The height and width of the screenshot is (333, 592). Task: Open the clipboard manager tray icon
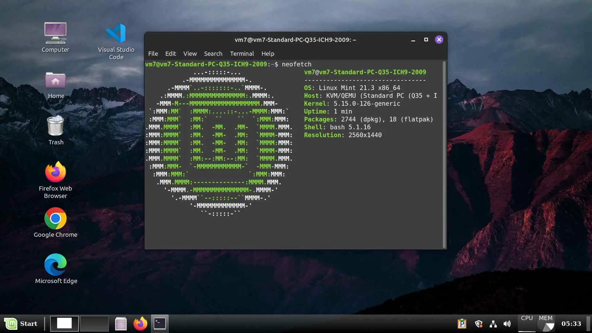[462, 324]
